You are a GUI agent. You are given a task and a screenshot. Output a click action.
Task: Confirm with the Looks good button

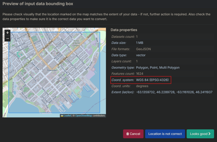(200, 134)
